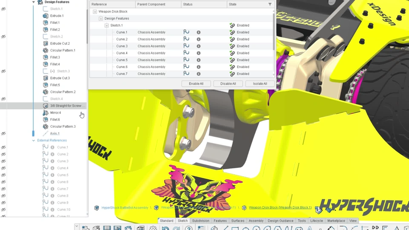Click Enabled link icon for Curve.2
This screenshot has width=409, height=230.
coord(232,39)
